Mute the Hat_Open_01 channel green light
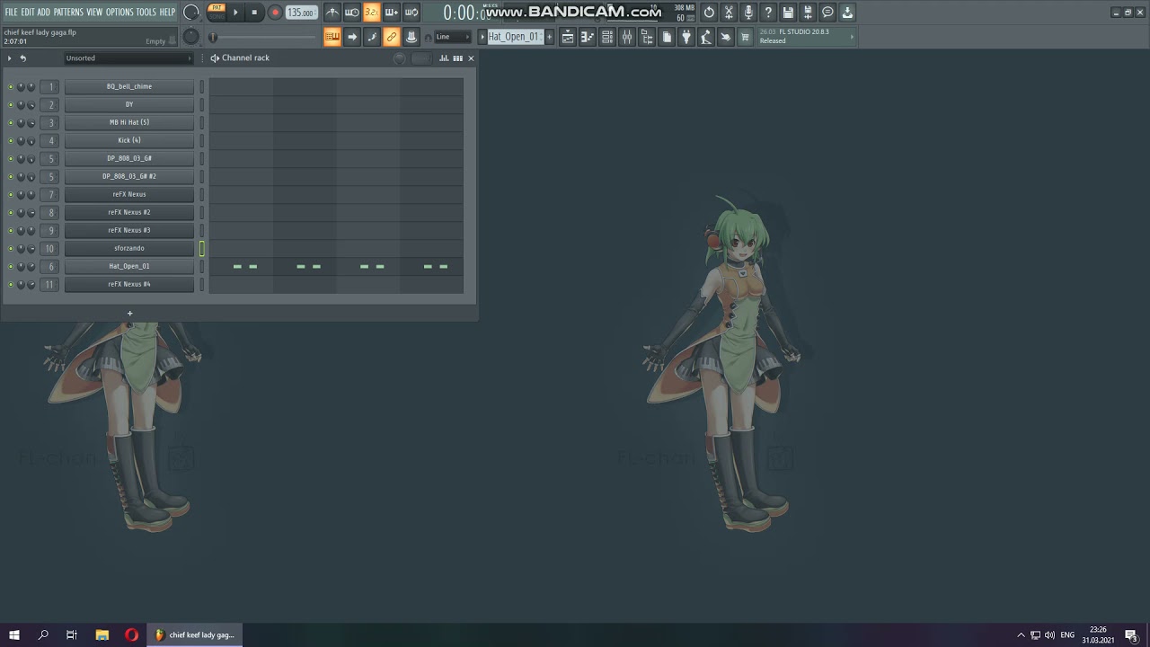The width and height of the screenshot is (1150, 647). pyautogui.click(x=11, y=267)
